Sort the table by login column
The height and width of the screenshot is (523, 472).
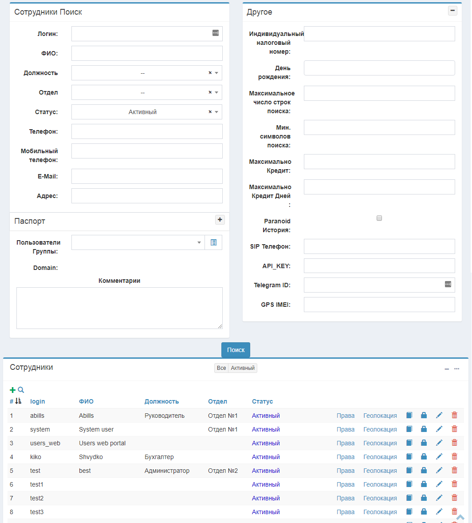point(38,401)
